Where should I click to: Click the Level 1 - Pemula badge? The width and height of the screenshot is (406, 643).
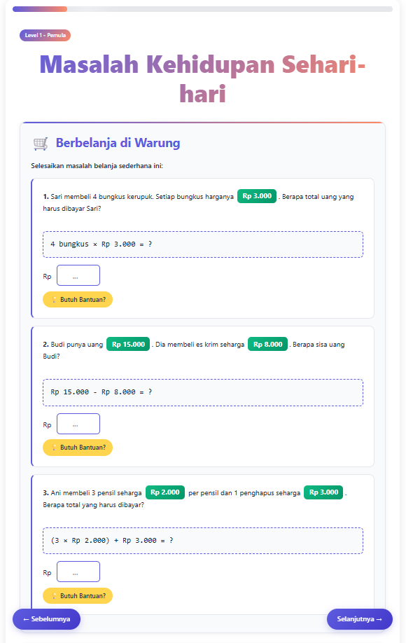tap(45, 35)
